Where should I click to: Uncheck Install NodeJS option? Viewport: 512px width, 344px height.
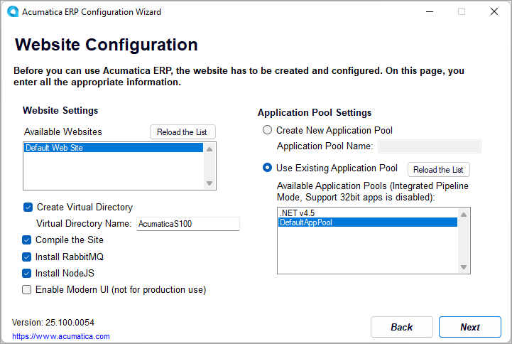pos(28,273)
